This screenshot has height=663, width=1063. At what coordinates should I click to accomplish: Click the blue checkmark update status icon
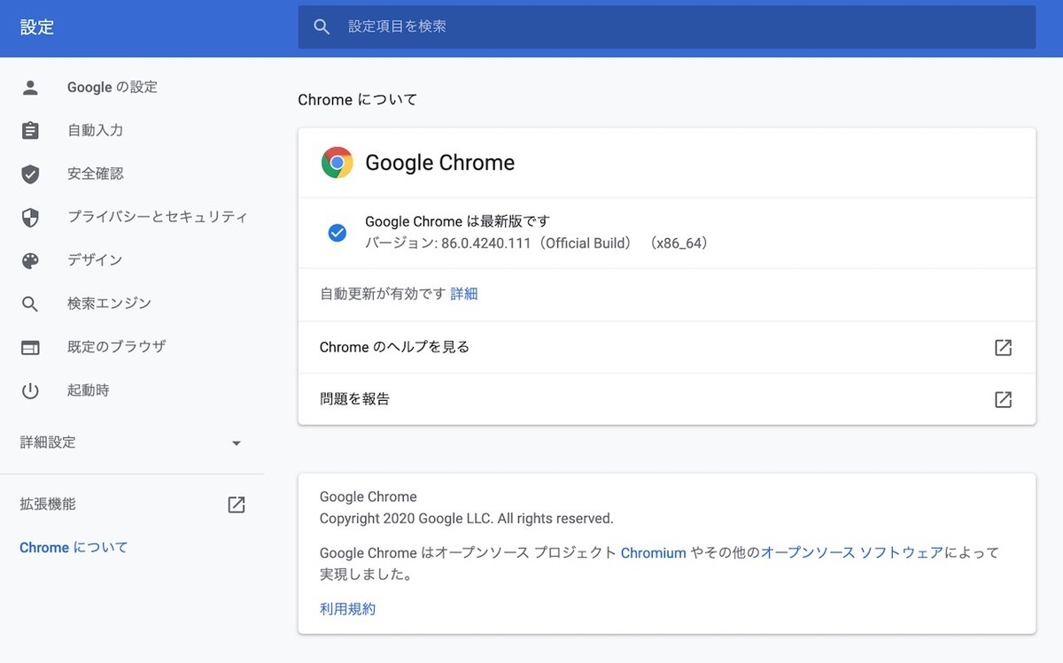338,233
